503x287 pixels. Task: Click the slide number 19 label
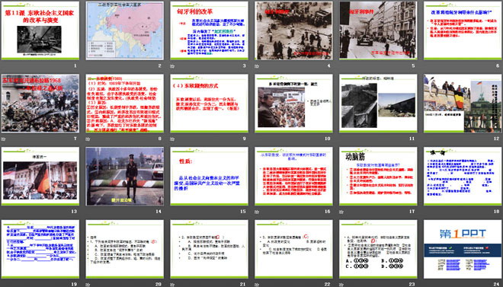click(74, 284)
